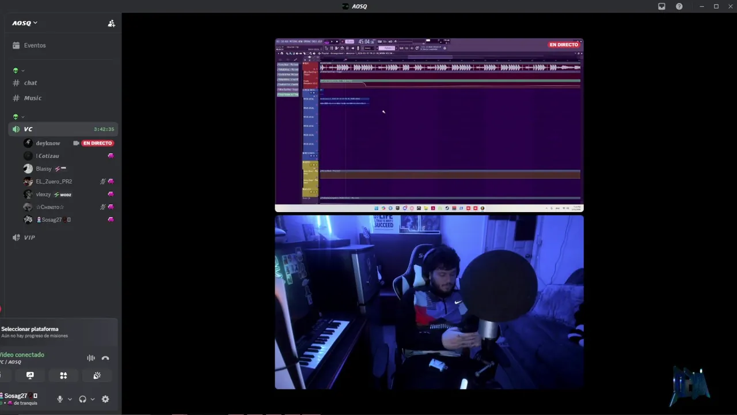Click the 3:42:35 call timer
The height and width of the screenshot is (415, 737).
click(x=104, y=129)
